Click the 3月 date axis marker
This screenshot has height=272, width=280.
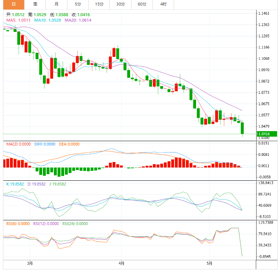30,264
